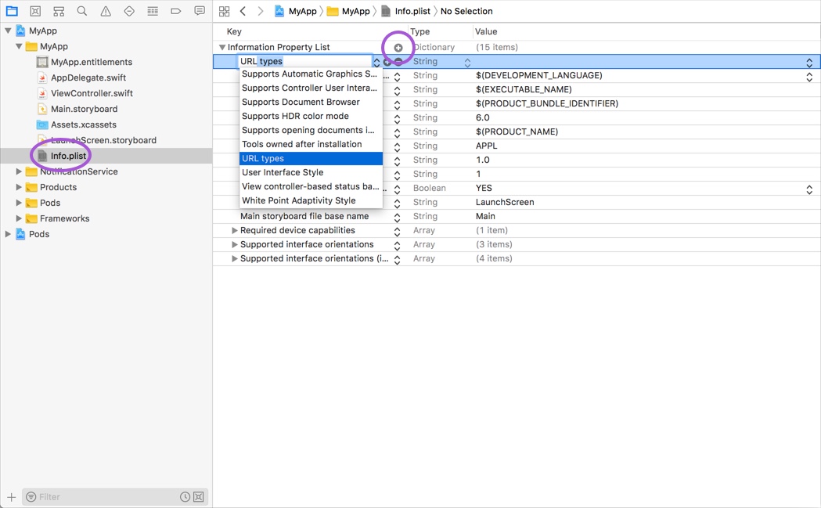Open value popup of $(DEVELOPMENT_LANGUAGE) row
The height and width of the screenshot is (508, 821).
point(809,77)
